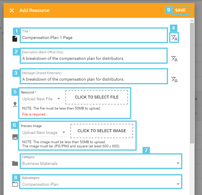This screenshot has height=195, width=202.
Task: Click the document icon beside Title
Action: [15, 39]
